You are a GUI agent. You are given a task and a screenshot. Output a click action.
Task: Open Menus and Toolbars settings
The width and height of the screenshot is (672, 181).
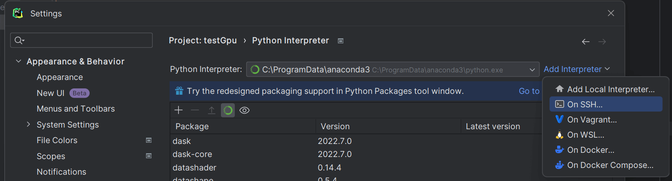coord(76,109)
